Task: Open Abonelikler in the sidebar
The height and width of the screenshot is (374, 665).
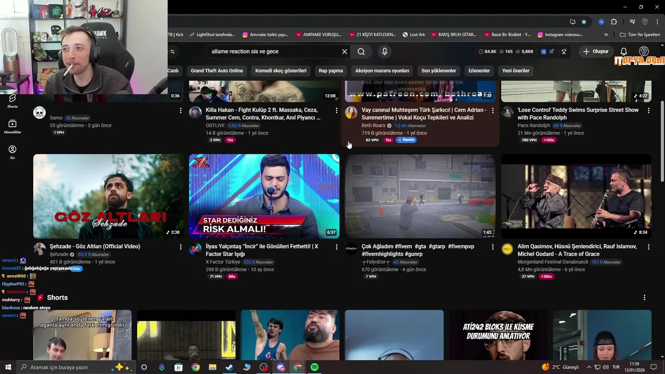Action: [x=12, y=126]
